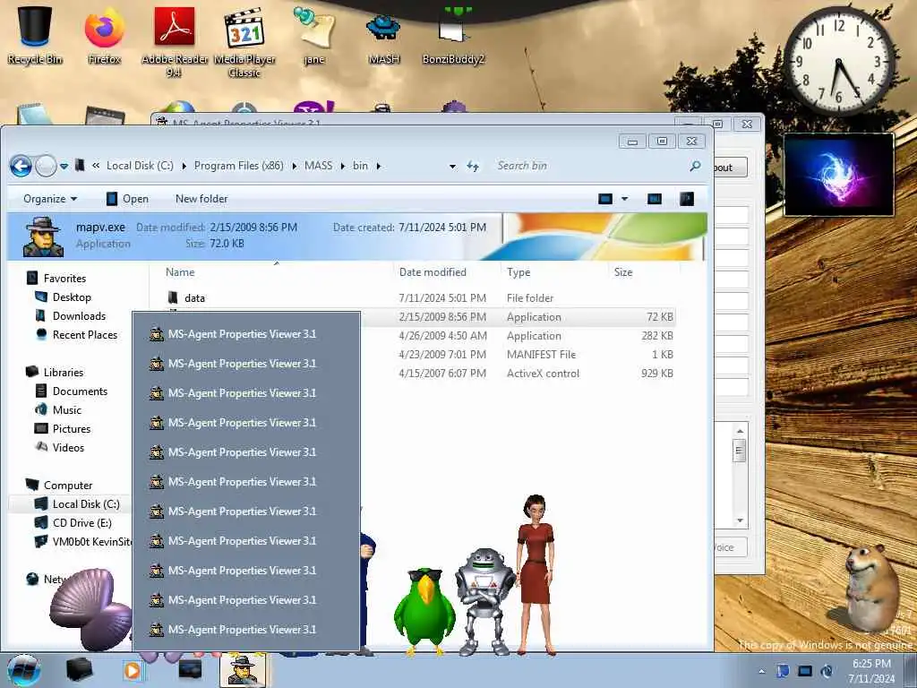Open the previous locations address dropdown
917x688 pixels.
click(x=452, y=167)
